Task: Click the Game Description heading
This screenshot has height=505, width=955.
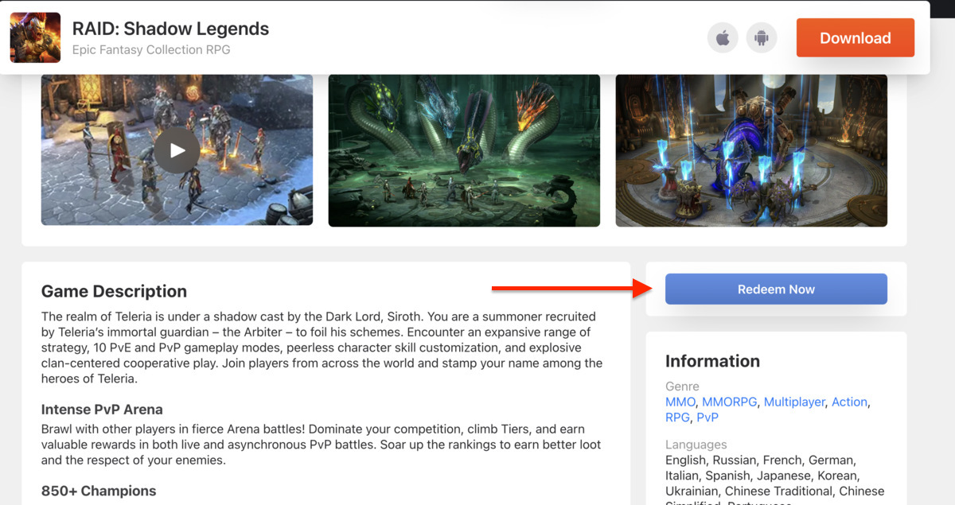Action: click(113, 291)
